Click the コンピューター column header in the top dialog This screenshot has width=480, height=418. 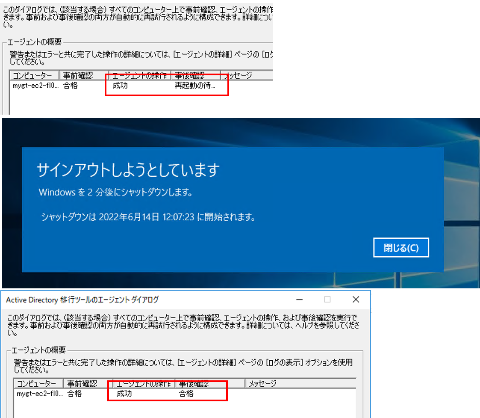click(34, 75)
